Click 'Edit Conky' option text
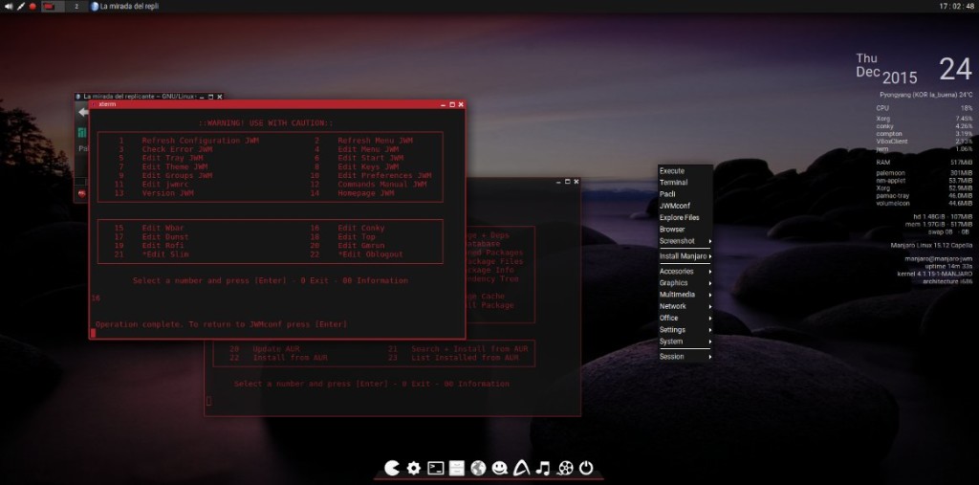 [360, 228]
